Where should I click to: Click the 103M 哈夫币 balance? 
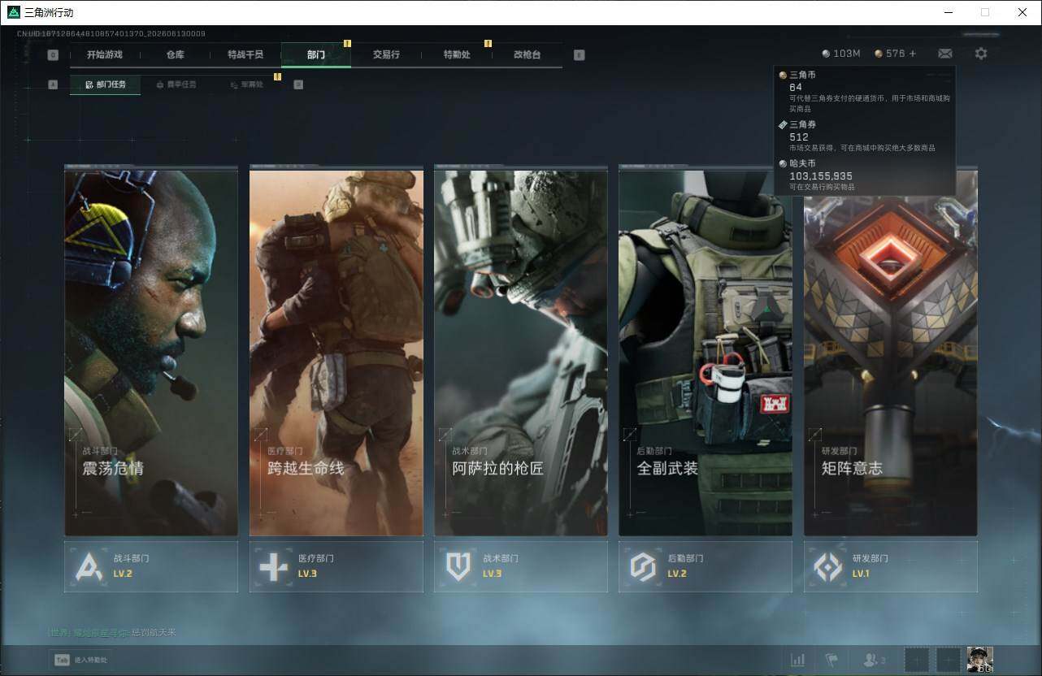pyautogui.click(x=841, y=54)
